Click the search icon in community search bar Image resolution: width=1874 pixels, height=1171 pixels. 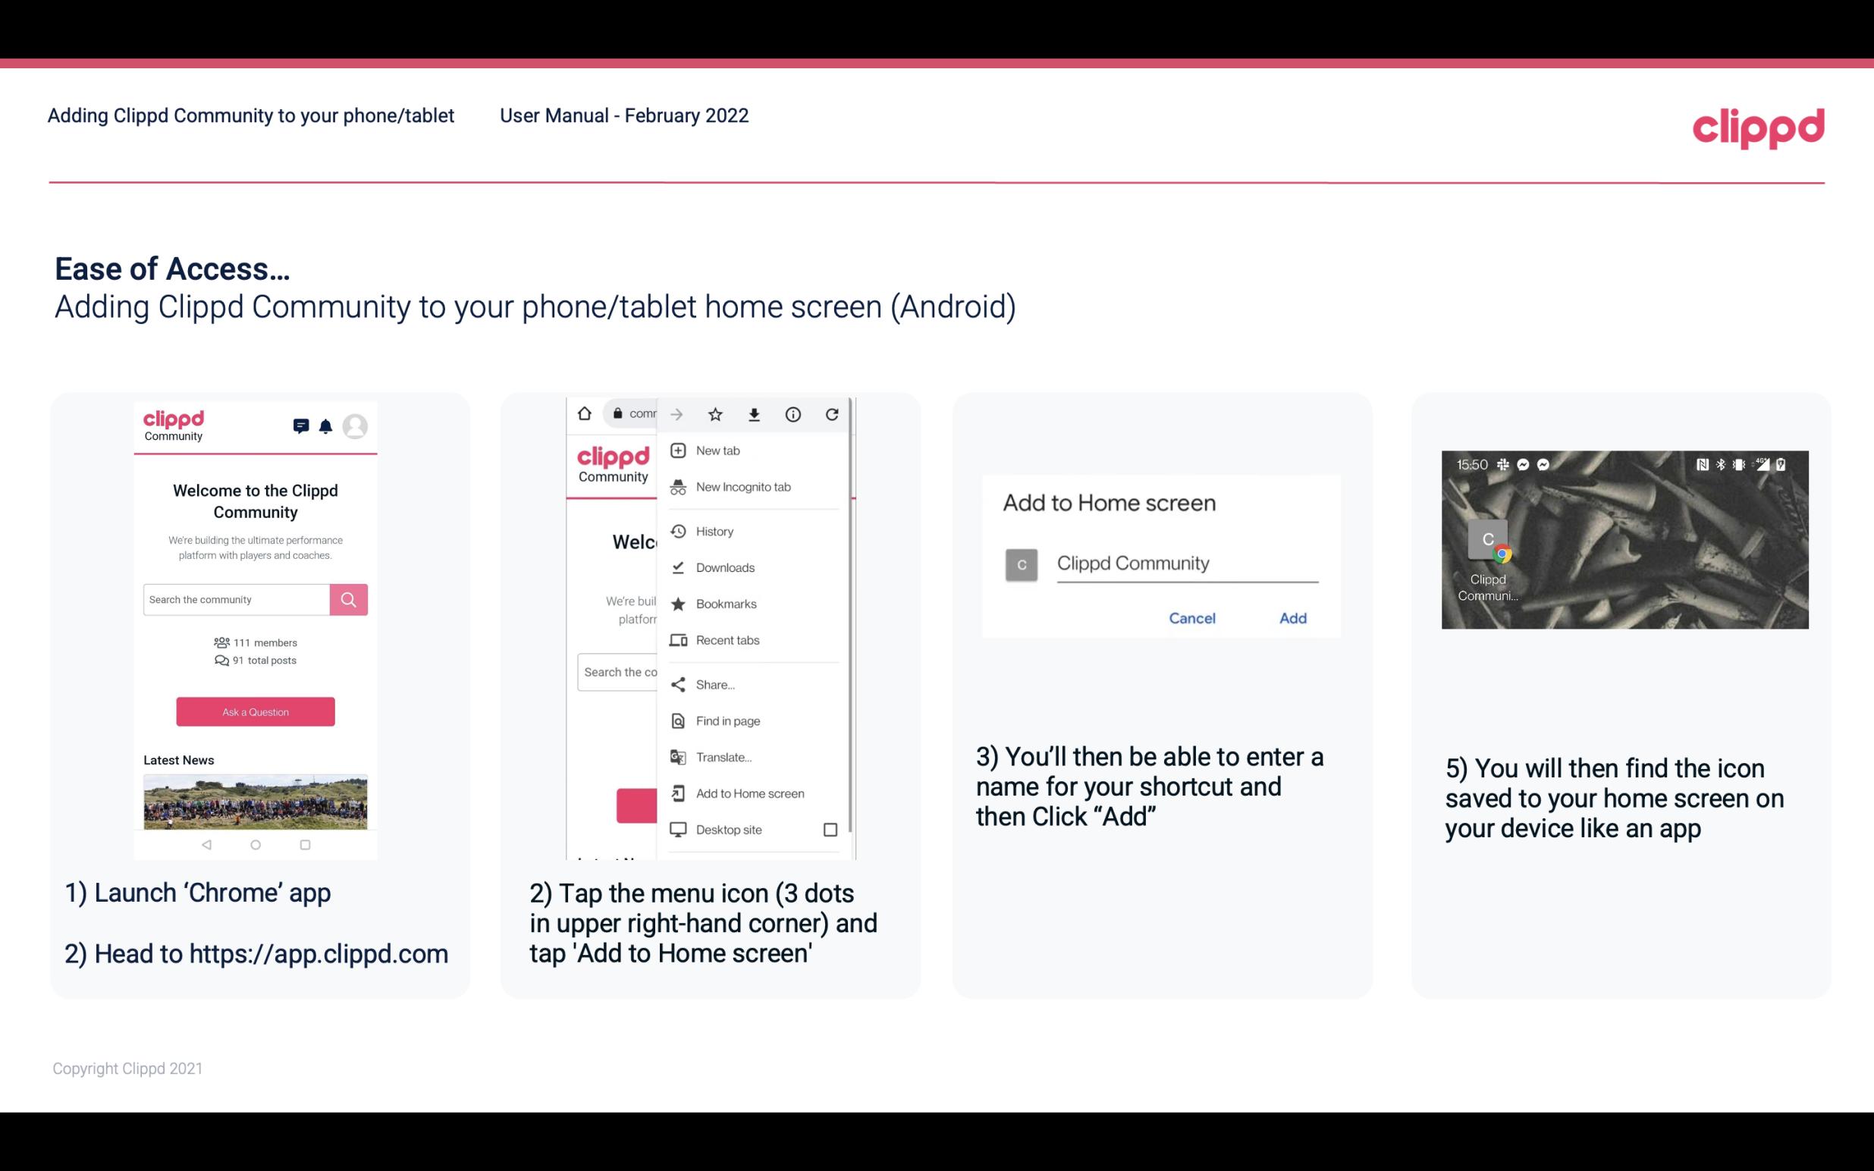350,598
